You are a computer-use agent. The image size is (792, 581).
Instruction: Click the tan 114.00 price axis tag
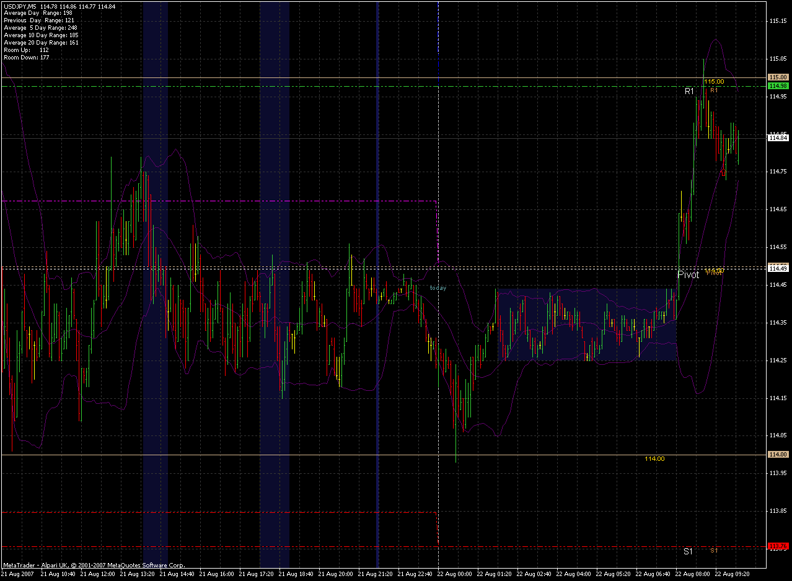pyautogui.click(x=777, y=455)
